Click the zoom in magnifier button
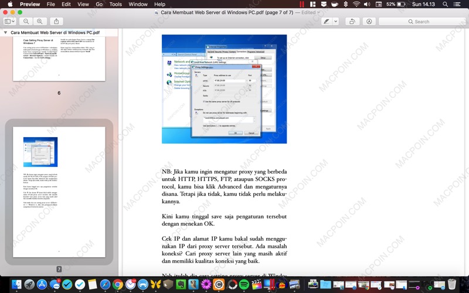The image size is (469, 293). 40,22
